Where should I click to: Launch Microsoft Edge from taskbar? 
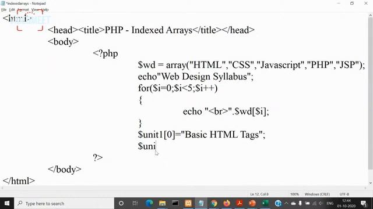pos(149,203)
